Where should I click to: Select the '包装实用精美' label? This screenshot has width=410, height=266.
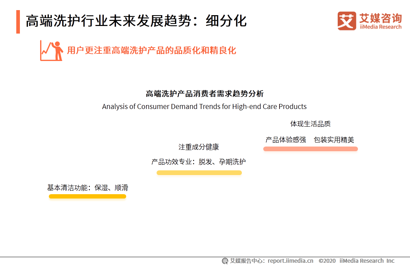[x=334, y=140]
